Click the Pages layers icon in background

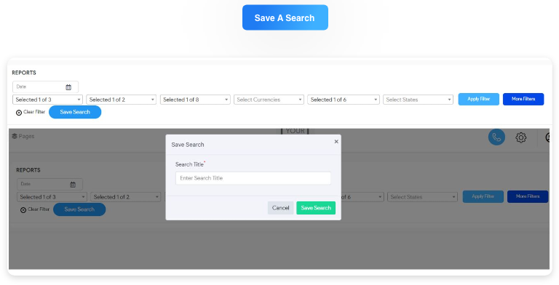click(15, 136)
